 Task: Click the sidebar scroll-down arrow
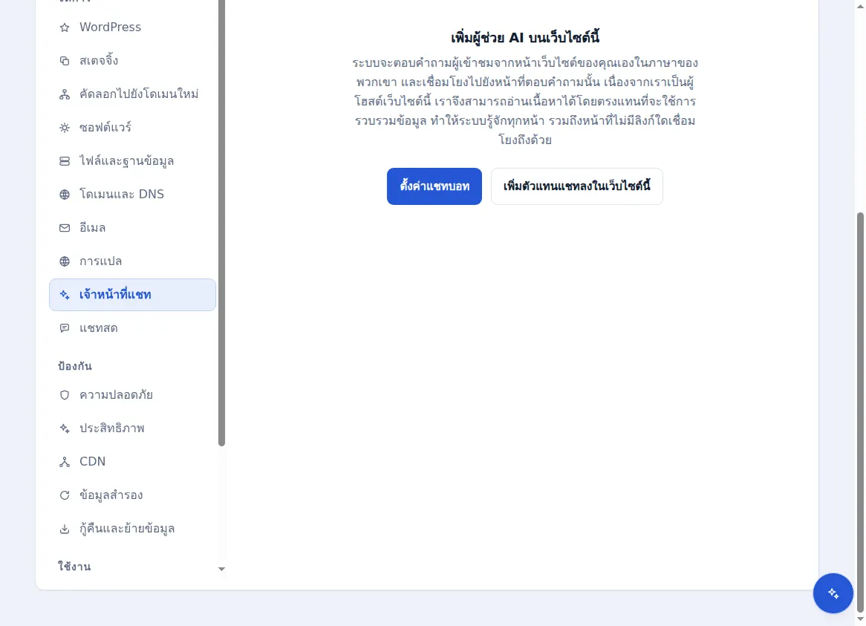pyautogui.click(x=221, y=569)
